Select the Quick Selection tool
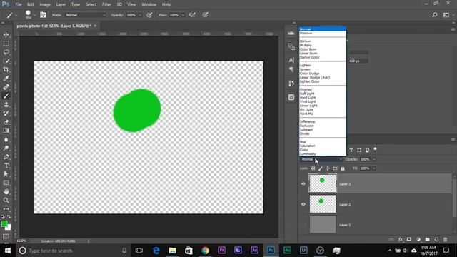Viewport: 457px width, 257px height. coord(6,61)
